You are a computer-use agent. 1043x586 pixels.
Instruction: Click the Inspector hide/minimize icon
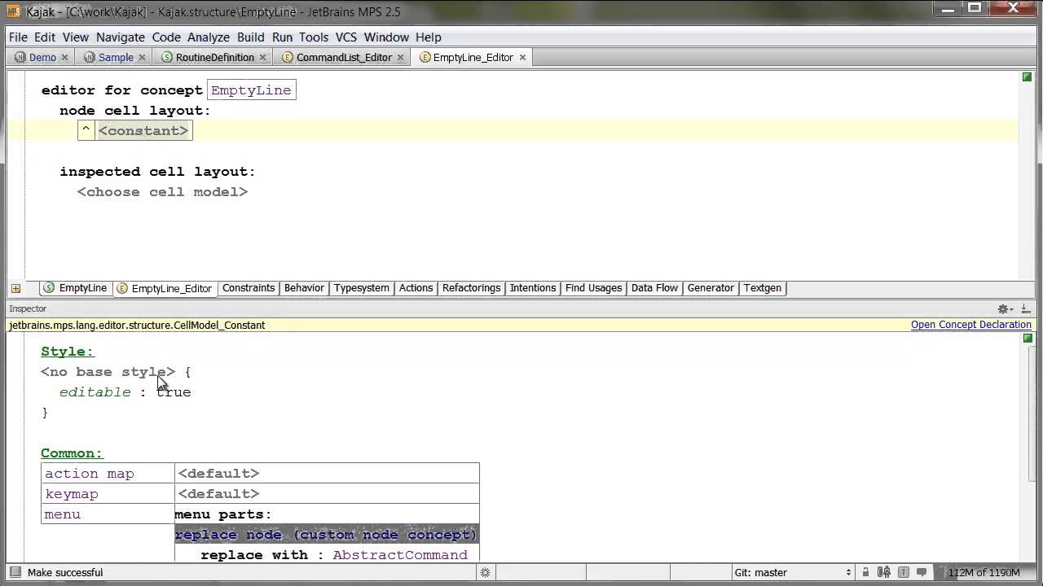(1026, 309)
